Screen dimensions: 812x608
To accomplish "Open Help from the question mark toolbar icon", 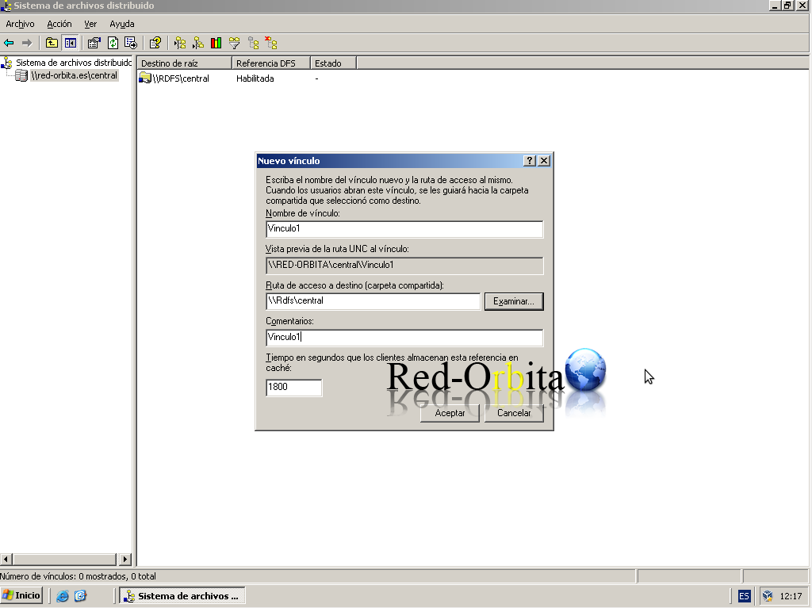I will (155, 43).
